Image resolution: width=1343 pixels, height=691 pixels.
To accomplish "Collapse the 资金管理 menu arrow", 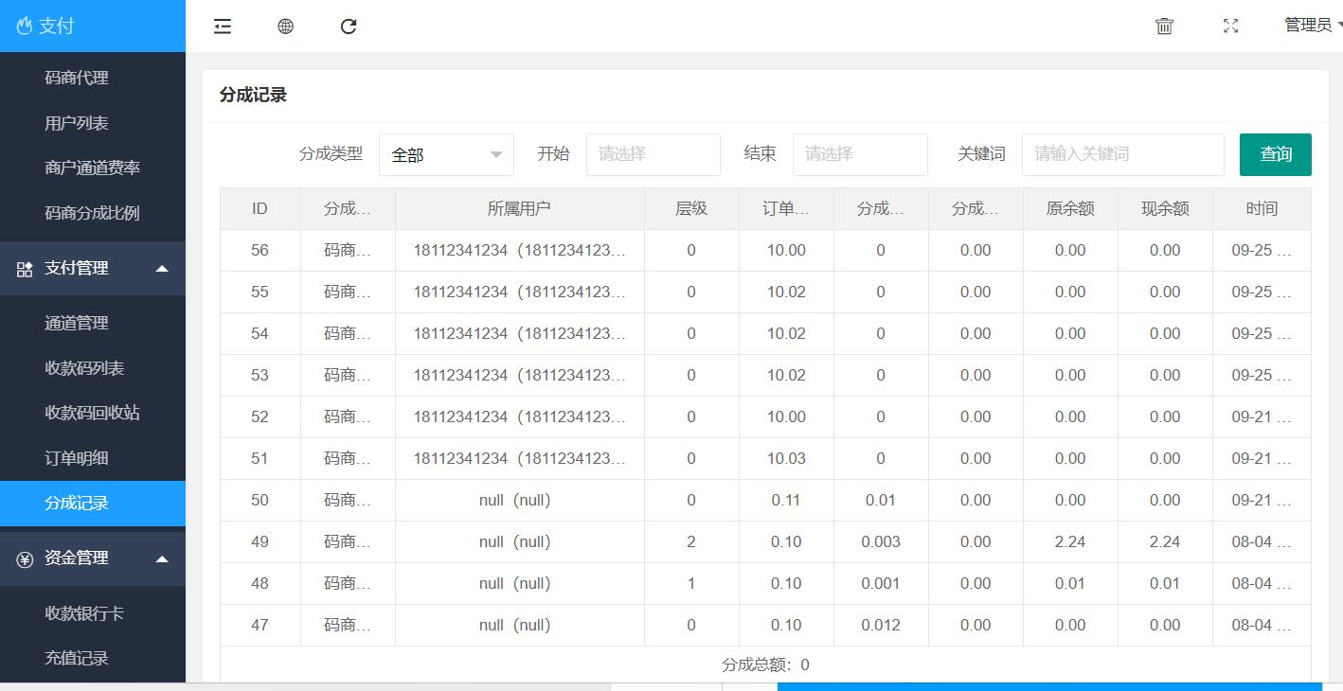I will [162, 558].
